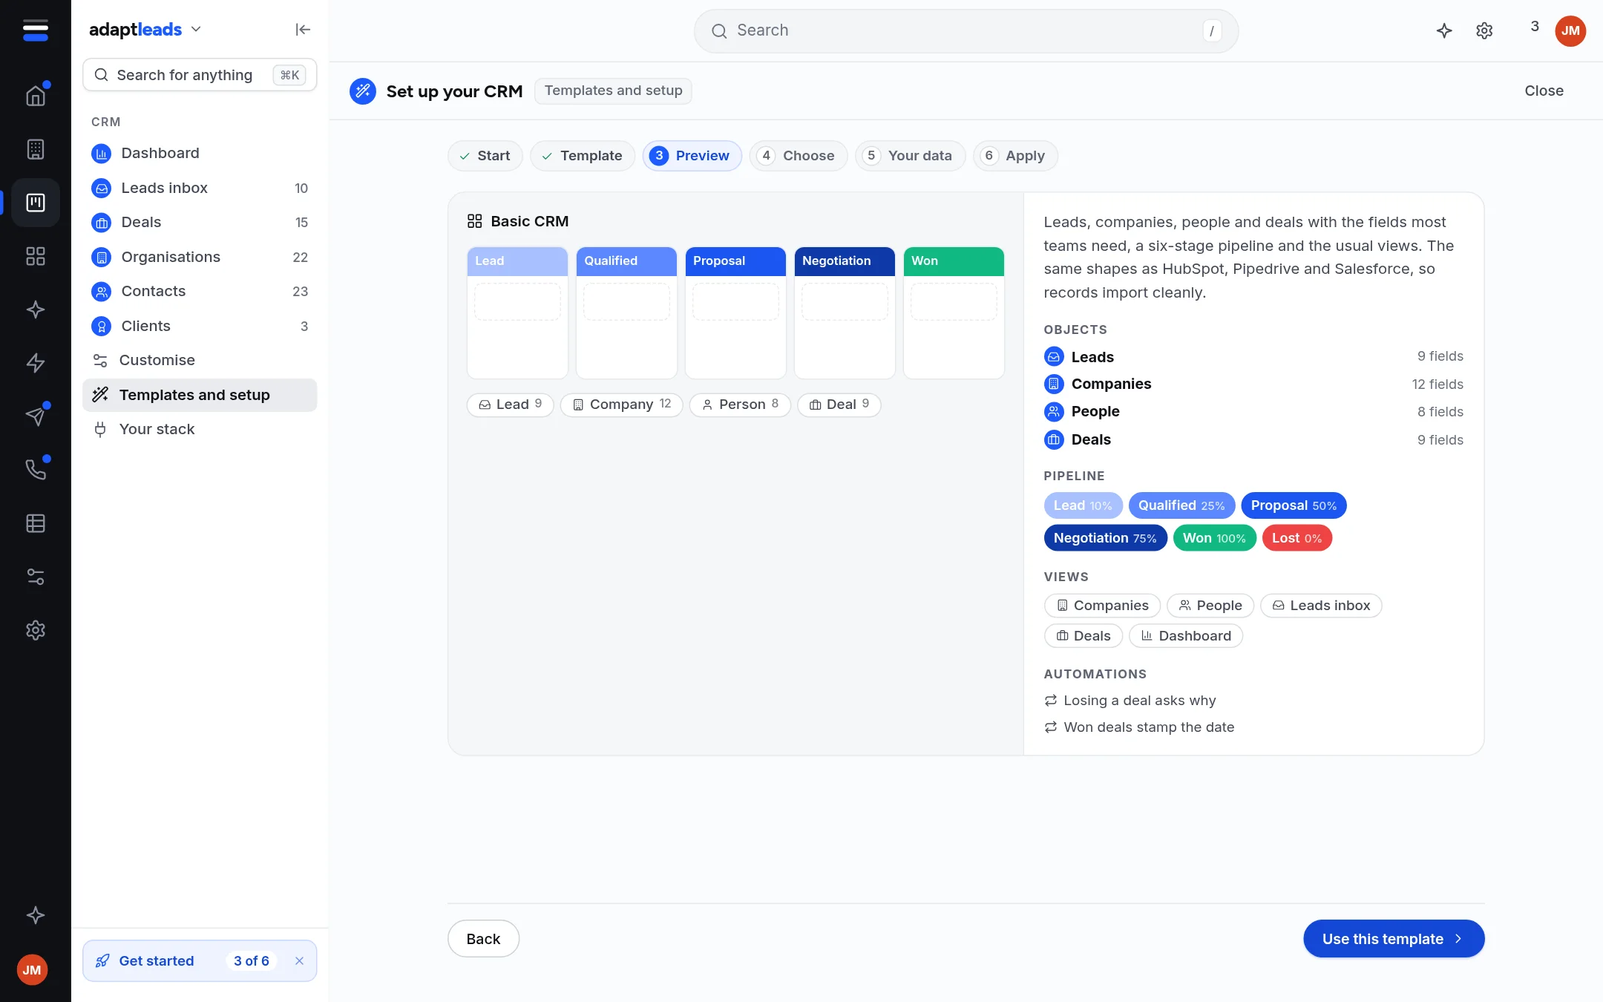
Task: Open the building icon in the left rail
Action: click(x=36, y=149)
